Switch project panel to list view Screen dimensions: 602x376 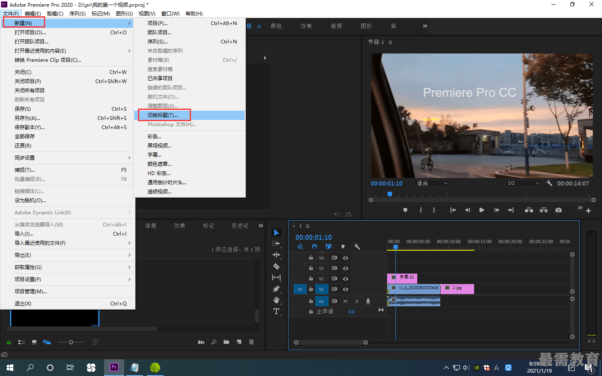click(x=22, y=342)
